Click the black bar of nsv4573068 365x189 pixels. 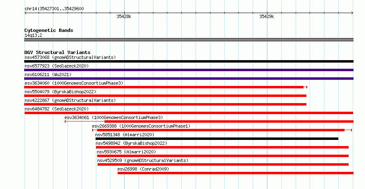pyautogui.click(x=189, y=61)
